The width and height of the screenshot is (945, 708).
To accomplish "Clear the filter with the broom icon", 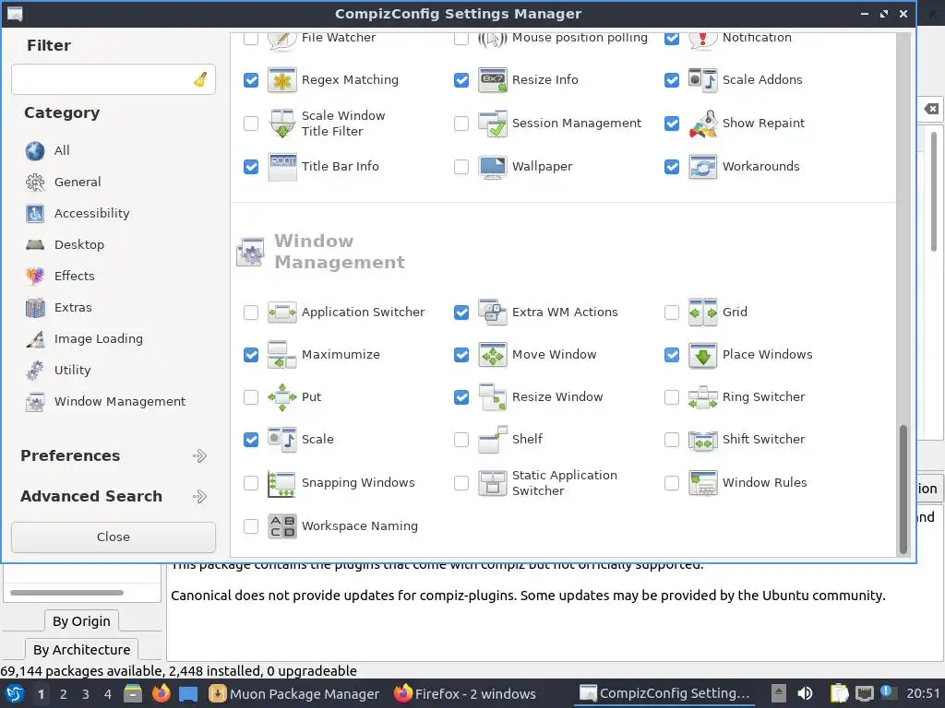I will [200, 79].
